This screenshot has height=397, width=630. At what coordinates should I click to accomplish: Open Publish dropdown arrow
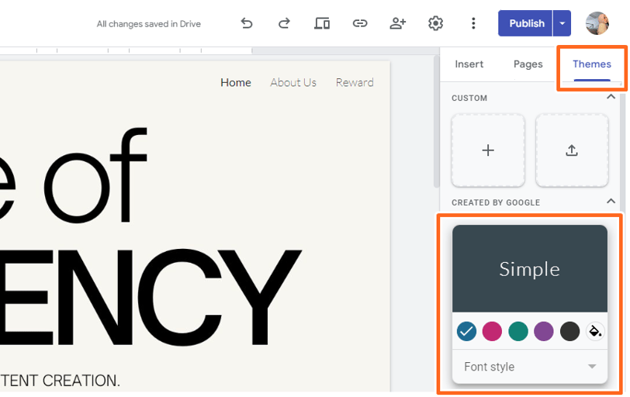(x=562, y=23)
